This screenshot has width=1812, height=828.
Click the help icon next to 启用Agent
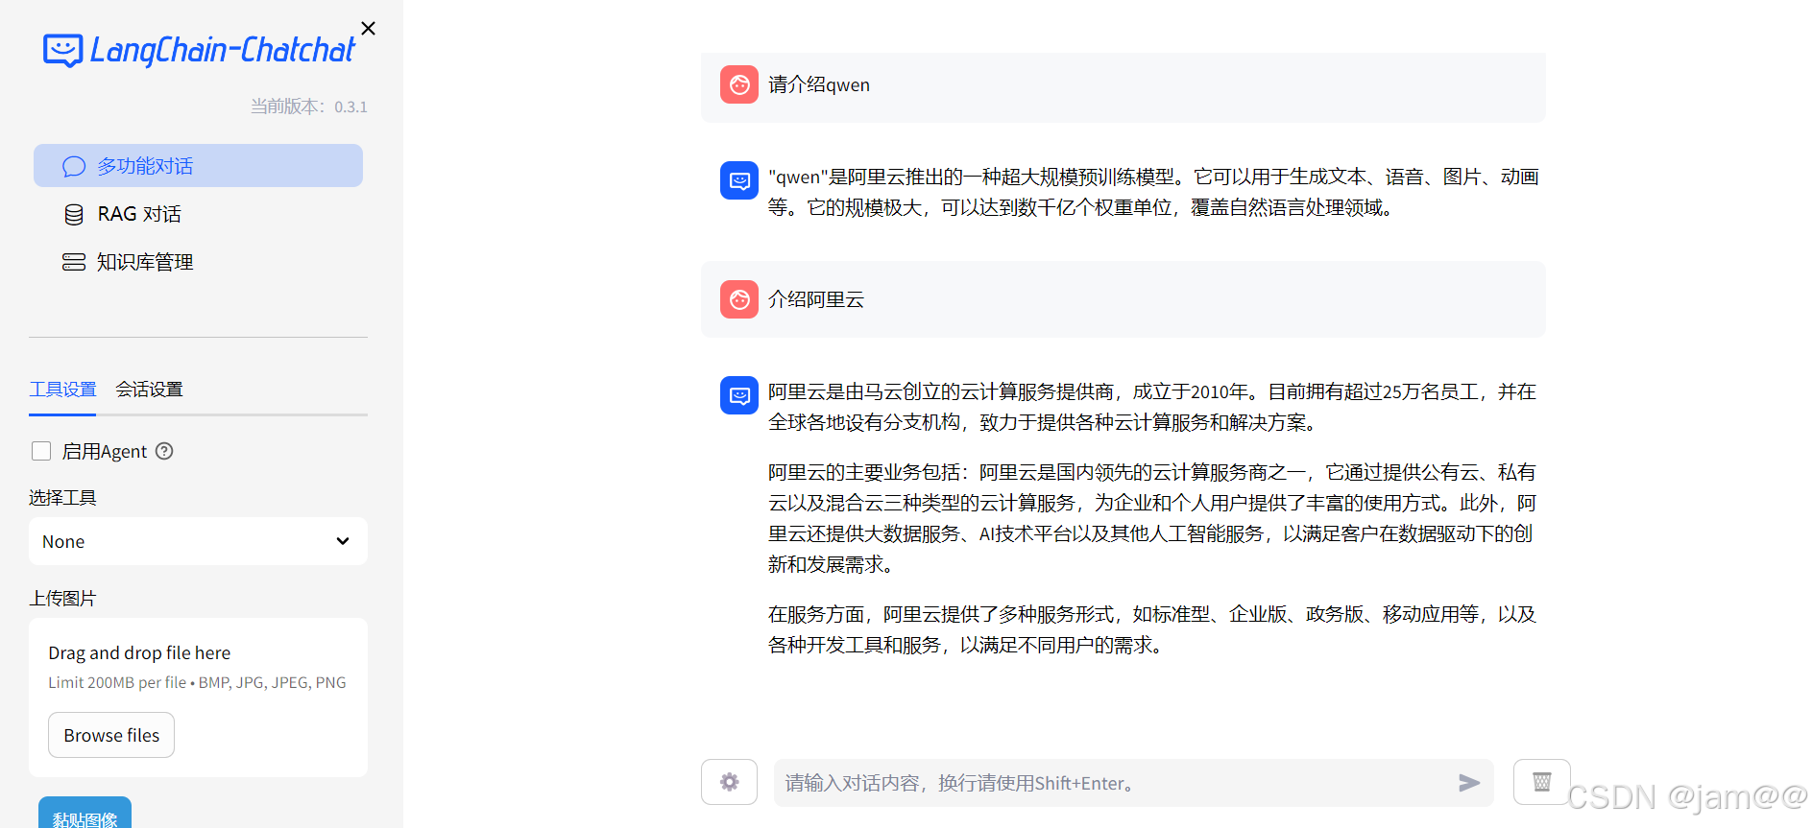pos(163,451)
